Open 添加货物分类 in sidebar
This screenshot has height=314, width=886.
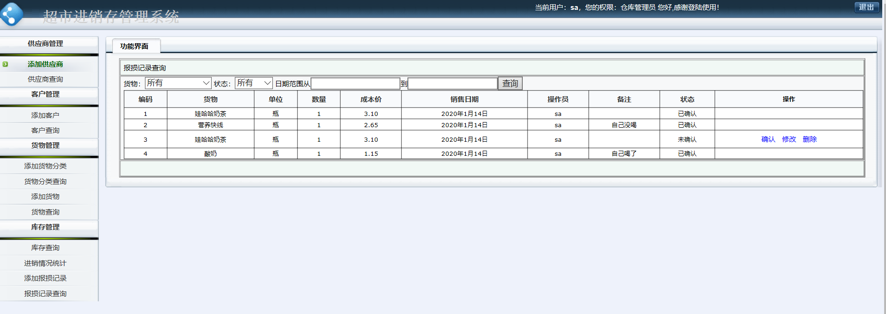click(45, 166)
